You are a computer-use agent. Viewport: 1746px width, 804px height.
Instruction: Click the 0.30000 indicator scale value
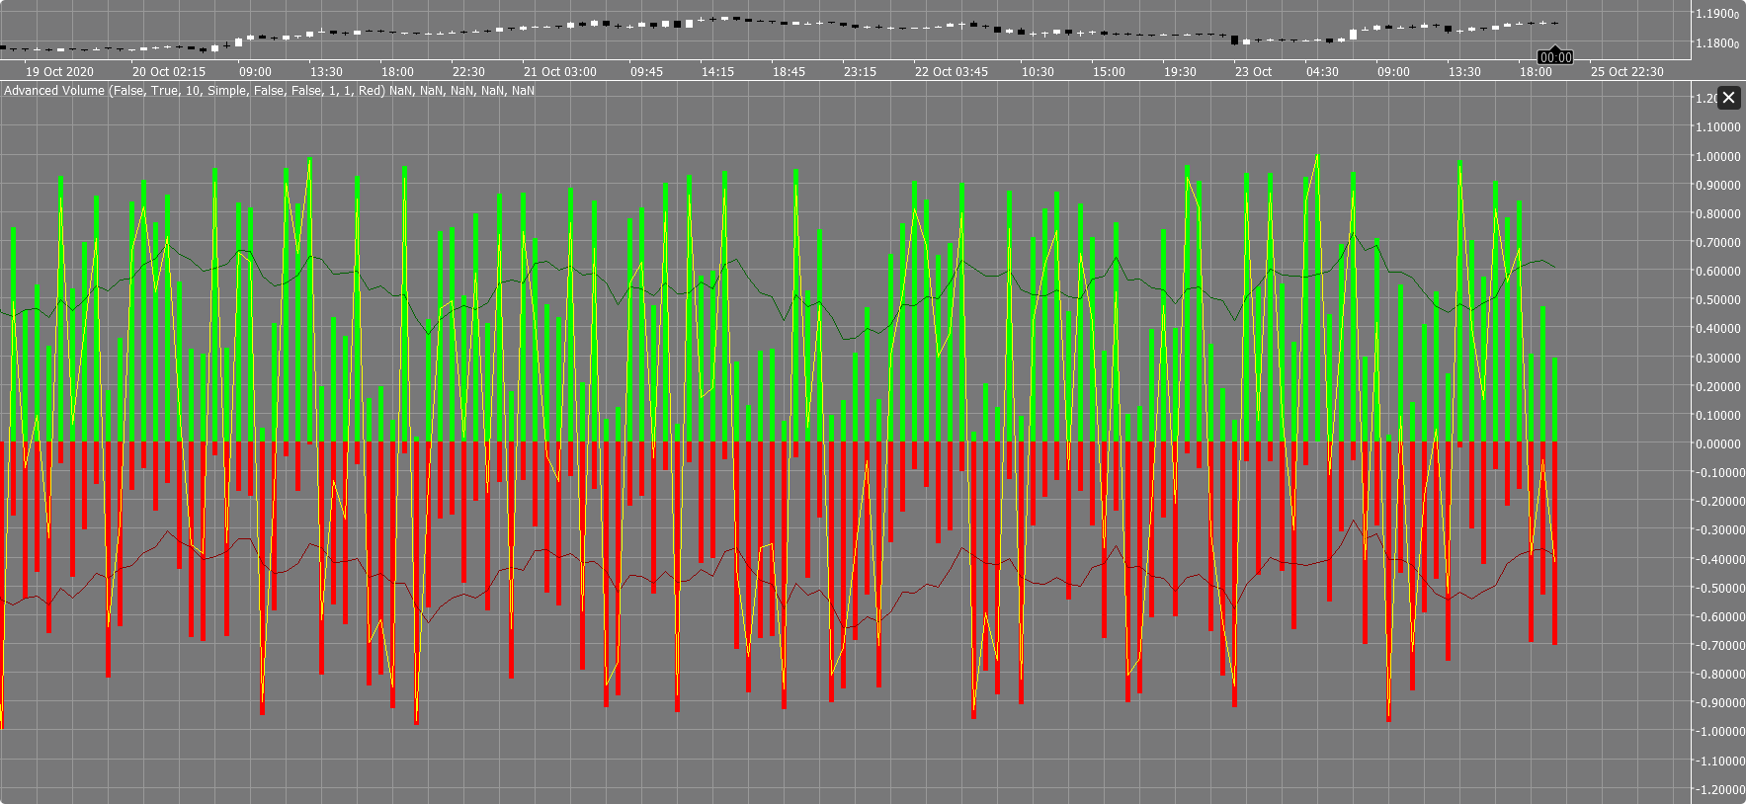(1718, 359)
